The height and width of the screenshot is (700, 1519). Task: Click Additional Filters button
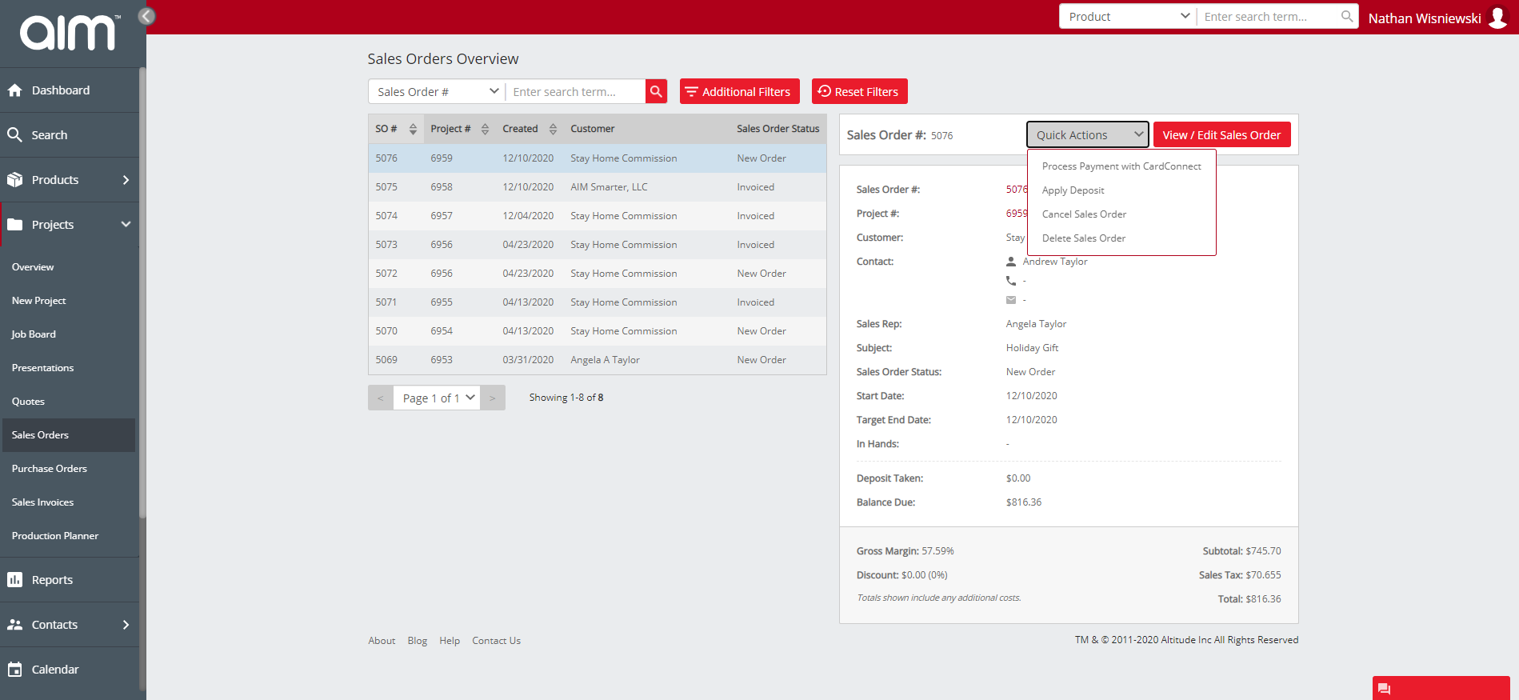[739, 91]
